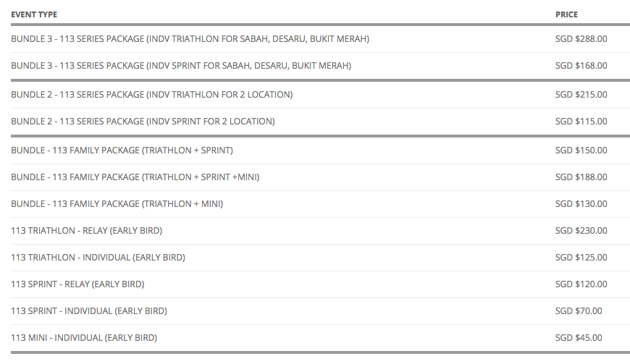
Task: Click the SGD $288.00 price
Action: pyautogui.click(x=581, y=39)
